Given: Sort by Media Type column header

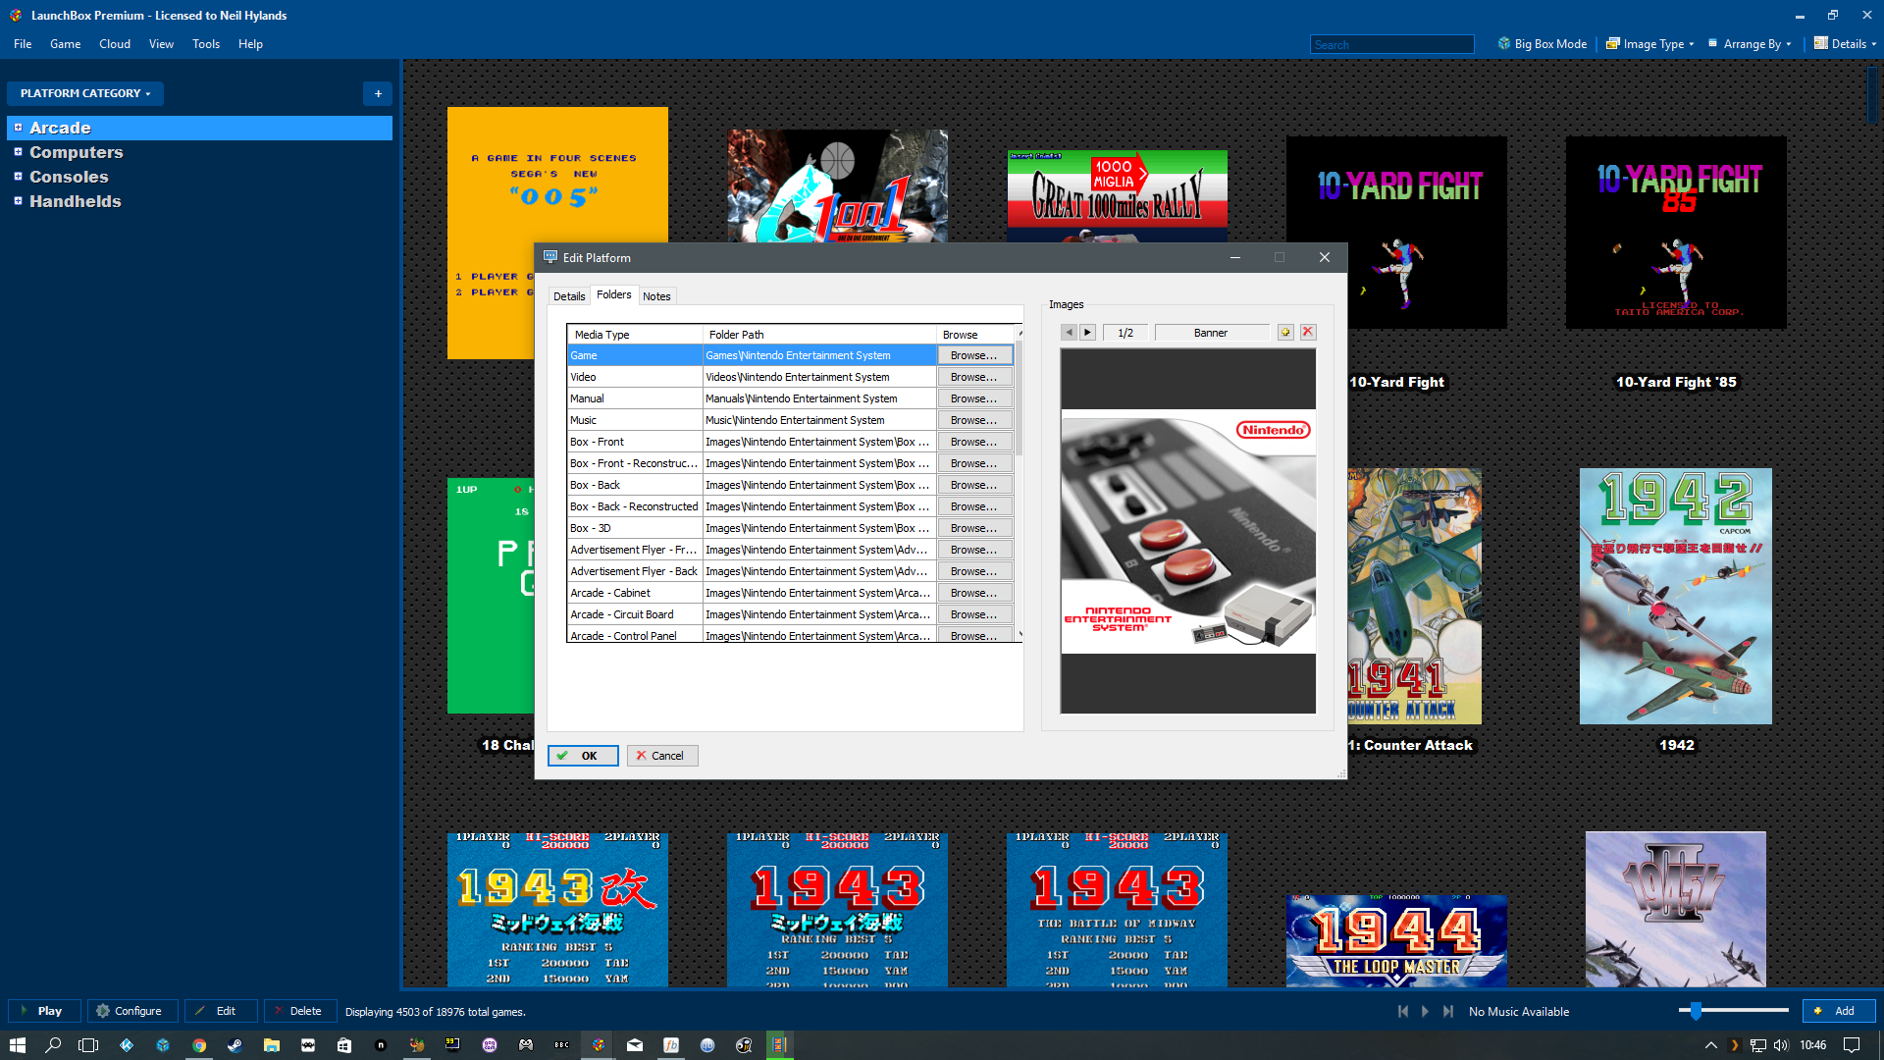Looking at the screenshot, I should point(635,335).
